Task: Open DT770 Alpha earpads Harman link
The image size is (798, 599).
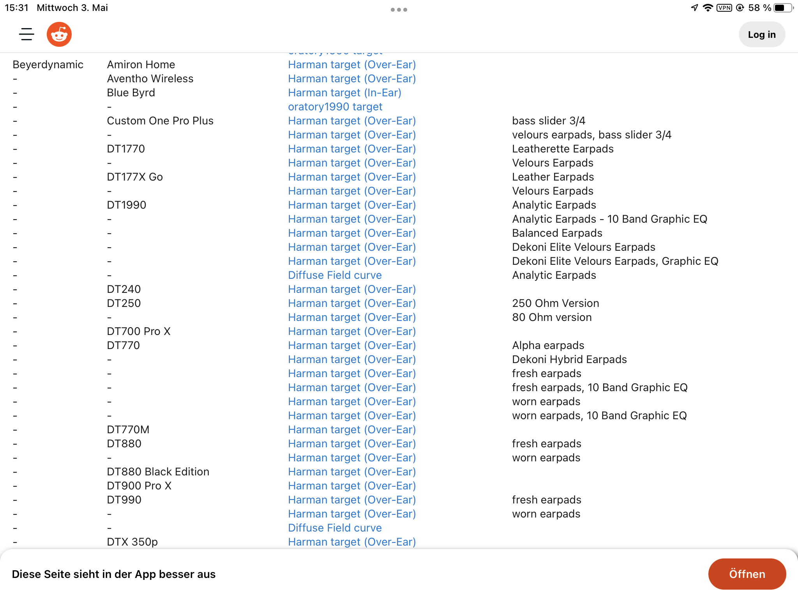Action: [x=352, y=346]
